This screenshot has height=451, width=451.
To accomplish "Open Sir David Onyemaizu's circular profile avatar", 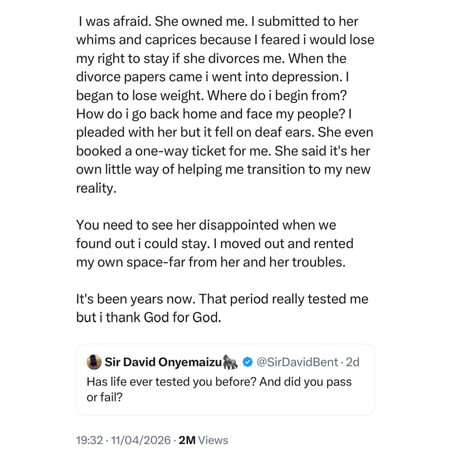I will (94, 362).
